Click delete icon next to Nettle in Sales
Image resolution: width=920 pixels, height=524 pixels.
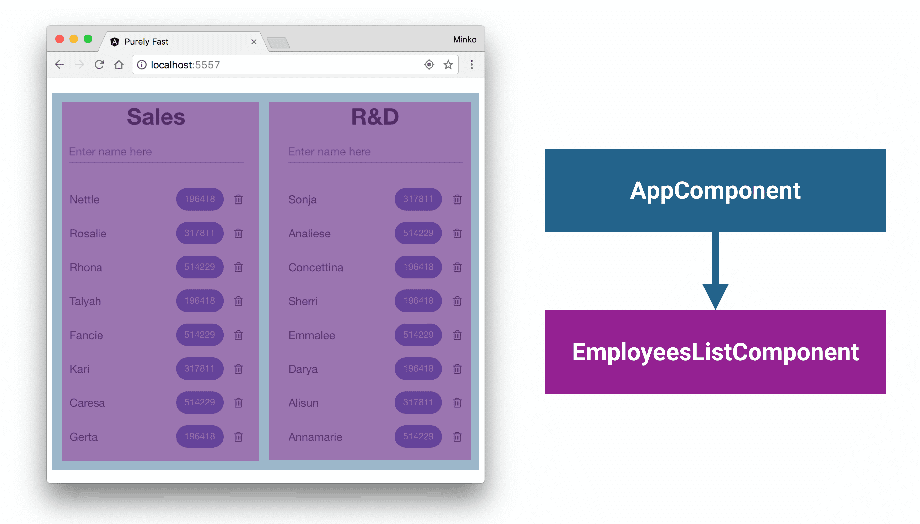tap(239, 199)
